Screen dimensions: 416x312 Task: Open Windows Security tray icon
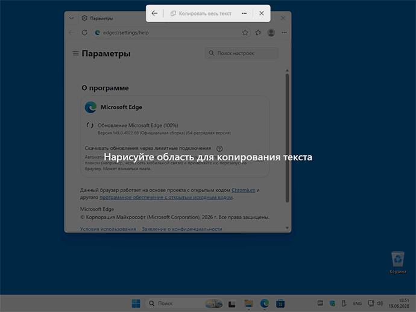(x=332, y=303)
